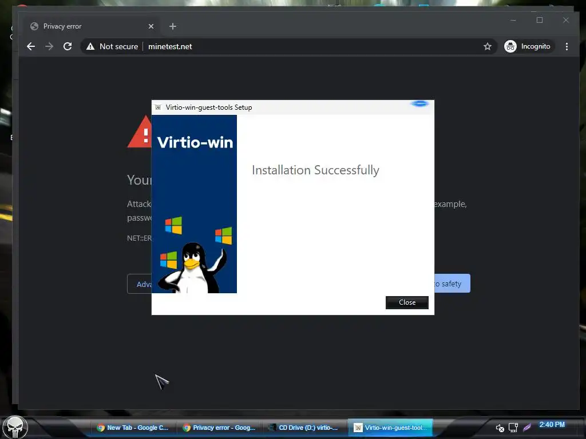Bookmark this page with the star icon

pos(488,46)
